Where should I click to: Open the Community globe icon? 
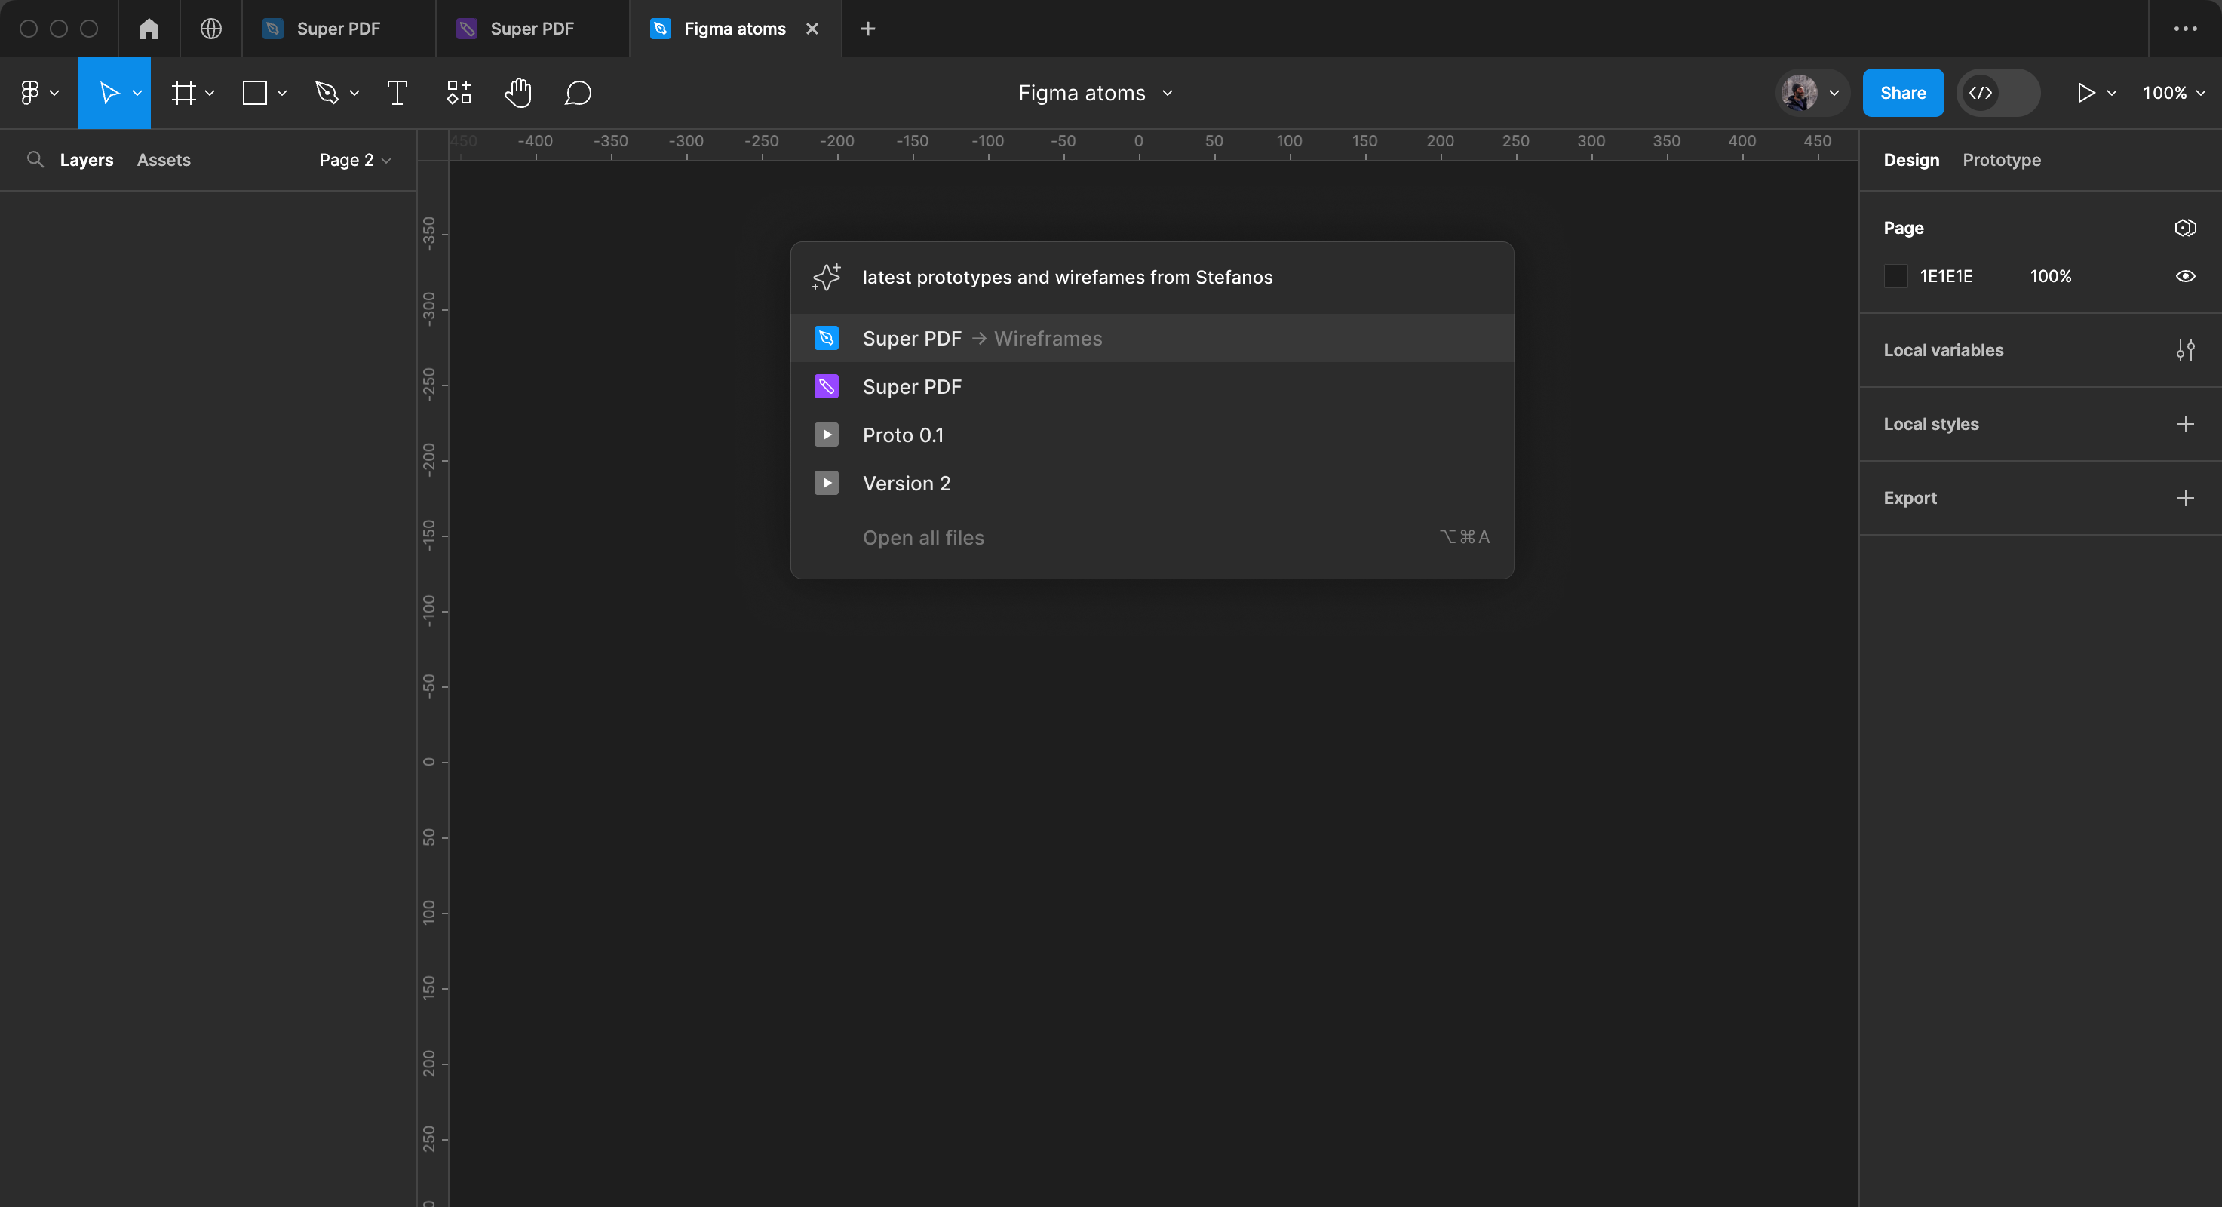[x=210, y=29]
